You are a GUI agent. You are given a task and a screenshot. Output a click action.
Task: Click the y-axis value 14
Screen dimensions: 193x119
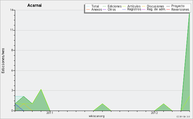12,10
